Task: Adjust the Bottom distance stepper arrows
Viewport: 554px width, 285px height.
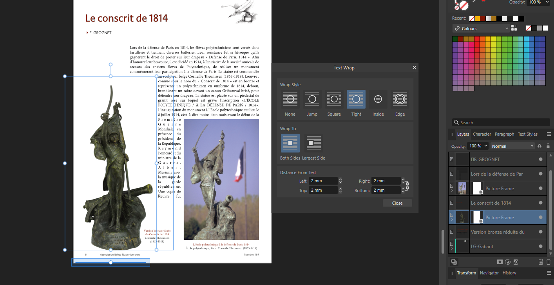Action: (x=403, y=190)
